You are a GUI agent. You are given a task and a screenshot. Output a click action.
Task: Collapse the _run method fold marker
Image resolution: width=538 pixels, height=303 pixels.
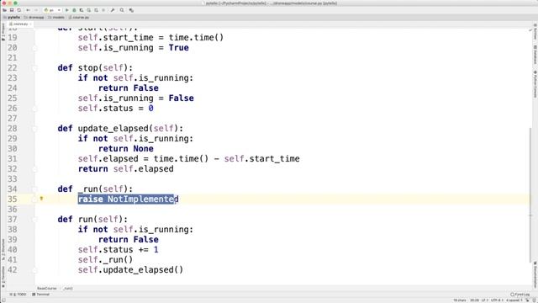pyautogui.click(x=34, y=189)
